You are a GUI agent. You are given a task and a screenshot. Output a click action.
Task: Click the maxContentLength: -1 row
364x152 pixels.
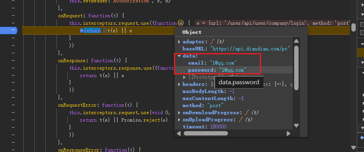tap(213, 98)
